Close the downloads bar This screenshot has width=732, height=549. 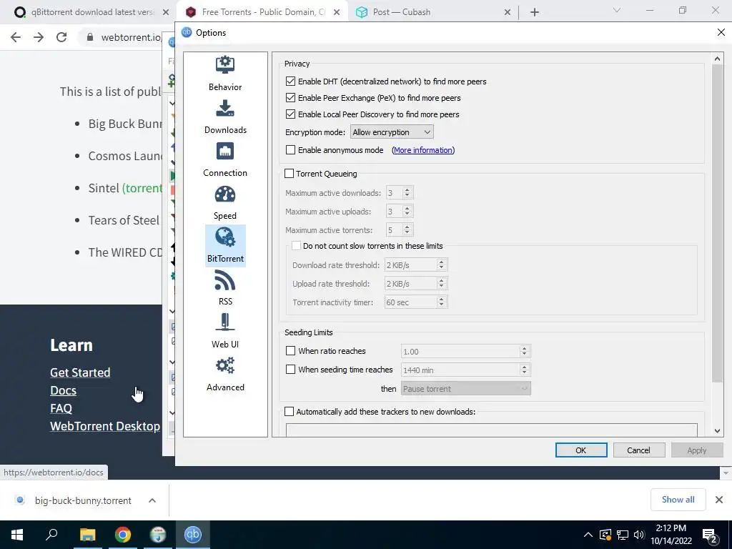click(x=719, y=500)
